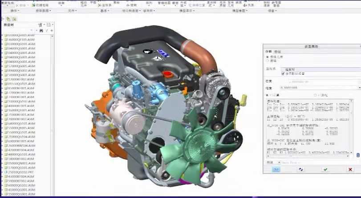Switch to the 特征 tab in dialog
This screenshot has height=198, width=361.
[278, 52]
